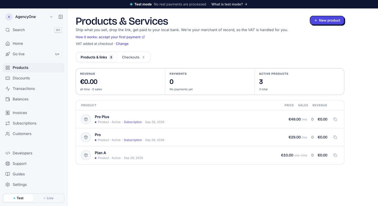Click the Home house icon
Viewport: 378px width, 206px height.
point(8,44)
